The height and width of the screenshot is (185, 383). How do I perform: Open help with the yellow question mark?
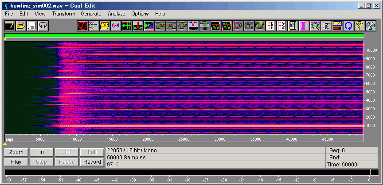(360, 26)
